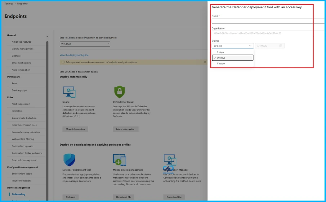Open Learn more under Defender deployment tool

click(x=85, y=181)
